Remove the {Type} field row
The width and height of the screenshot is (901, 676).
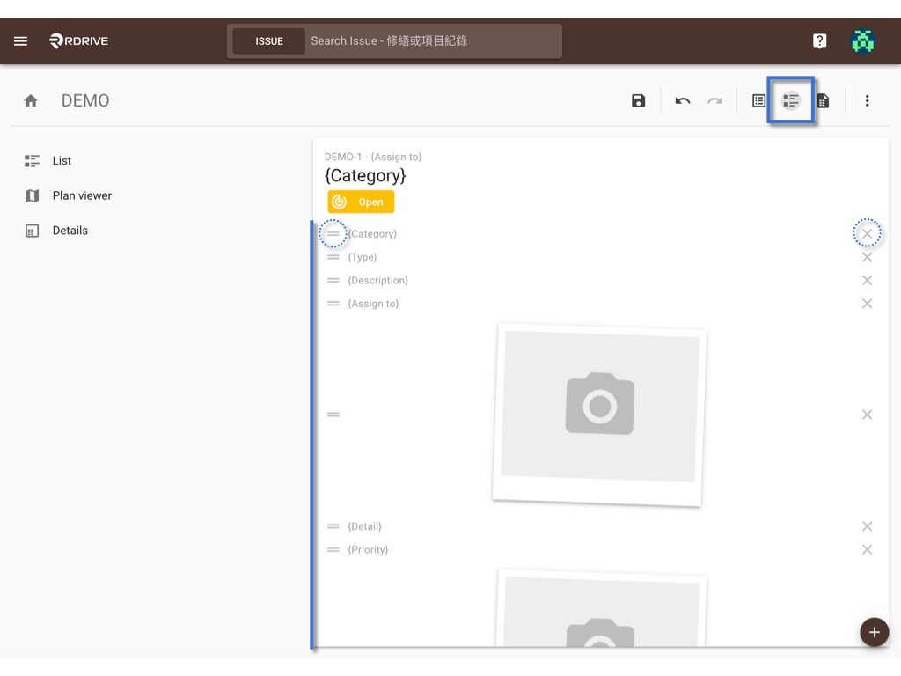point(867,257)
